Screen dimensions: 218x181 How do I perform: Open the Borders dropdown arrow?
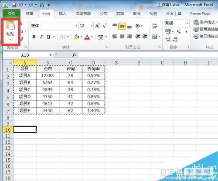coord(68,37)
